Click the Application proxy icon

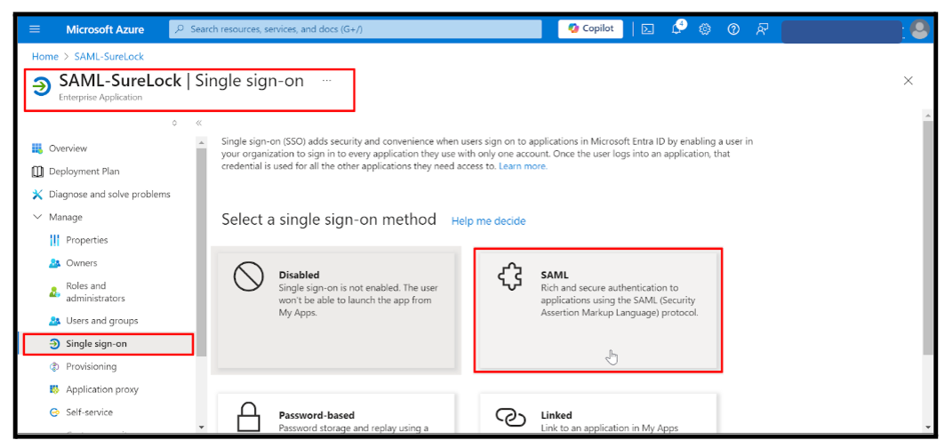pos(54,389)
